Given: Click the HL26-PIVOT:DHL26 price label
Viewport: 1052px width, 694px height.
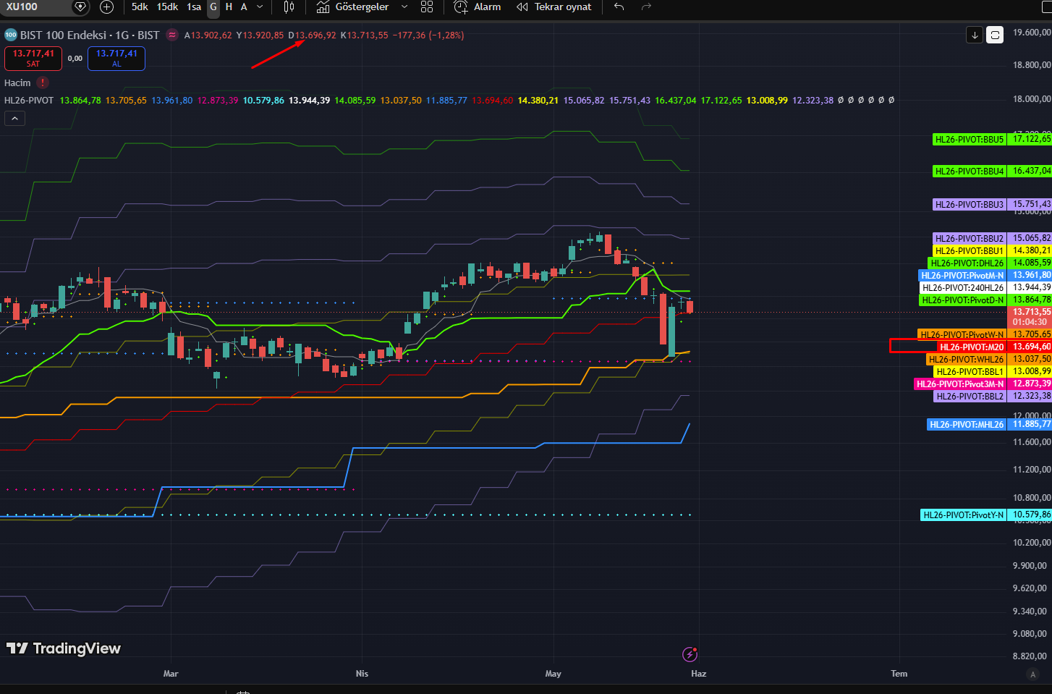Looking at the screenshot, I should pyautogui.click(x=967, y=263).
